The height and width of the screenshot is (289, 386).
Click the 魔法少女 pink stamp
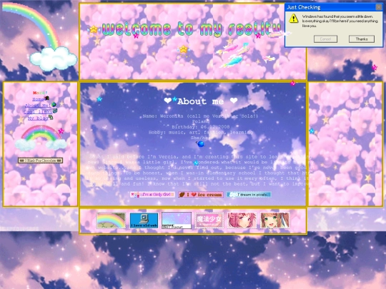(x=209, y=220)
